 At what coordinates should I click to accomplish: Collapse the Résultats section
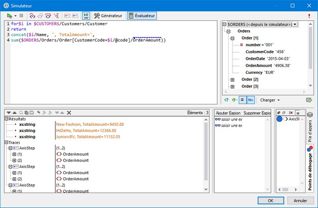(6, 119)
